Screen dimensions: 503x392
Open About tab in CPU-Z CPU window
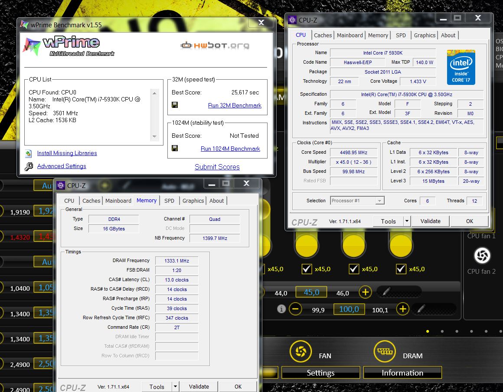click(448, 35)
